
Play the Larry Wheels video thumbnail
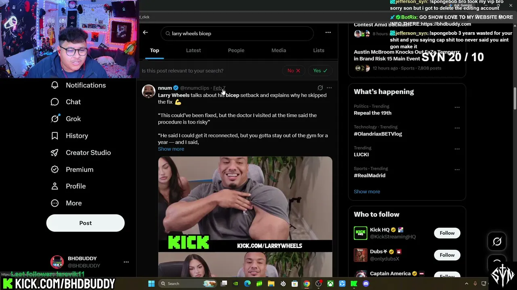tap(245, 204)
